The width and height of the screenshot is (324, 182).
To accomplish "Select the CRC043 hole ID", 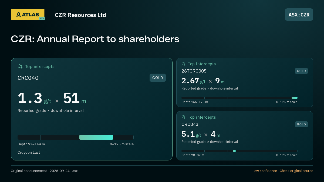I will 190,124.
